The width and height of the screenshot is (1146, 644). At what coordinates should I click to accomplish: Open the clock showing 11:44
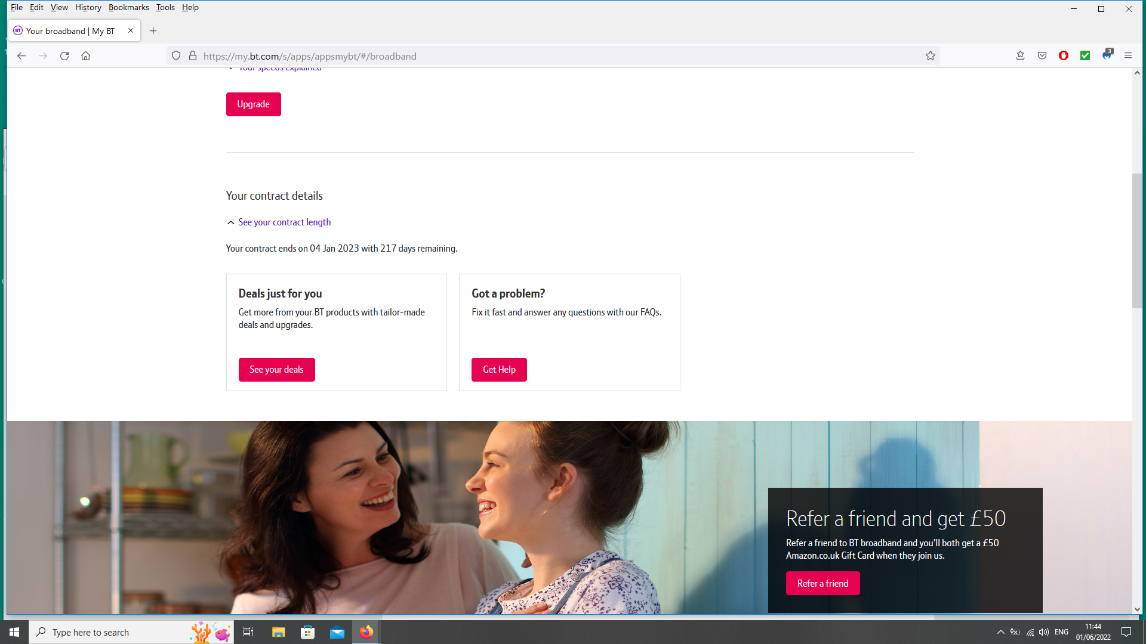[1093, 632]
